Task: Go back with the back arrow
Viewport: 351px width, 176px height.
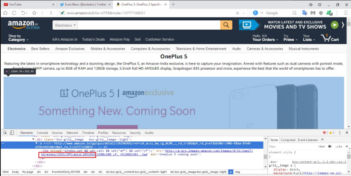Action: (x=42, y=13)
